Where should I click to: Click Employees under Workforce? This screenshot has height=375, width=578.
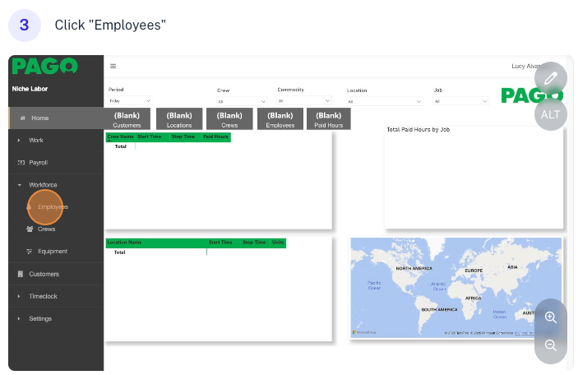(x=52, y=207)
